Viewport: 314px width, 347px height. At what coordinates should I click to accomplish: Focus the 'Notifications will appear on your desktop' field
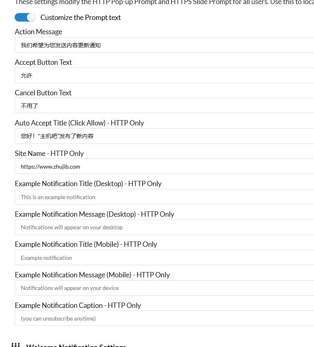point(165,227)
